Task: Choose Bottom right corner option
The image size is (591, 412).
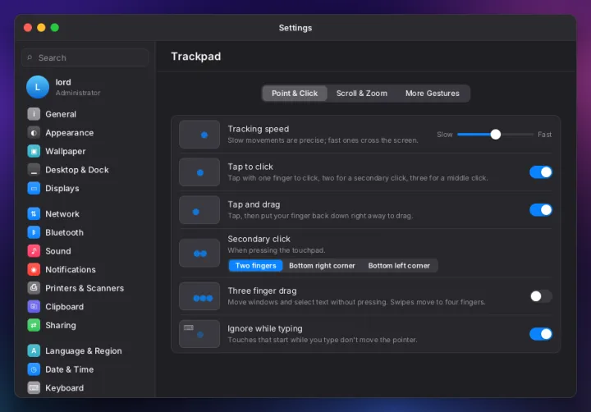Action: click(322, 265)
